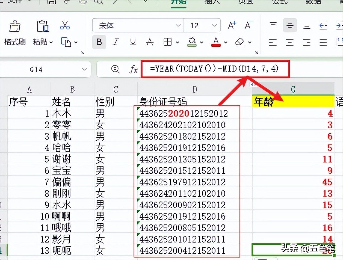The width and height of the screenshot is (343, 260).
Task: Increase font size with A+ icon
Action: click(x=232, y=26)
